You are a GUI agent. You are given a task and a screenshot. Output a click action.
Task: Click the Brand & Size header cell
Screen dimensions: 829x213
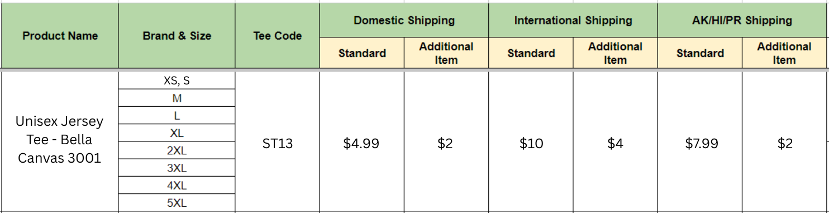point(177,36)
